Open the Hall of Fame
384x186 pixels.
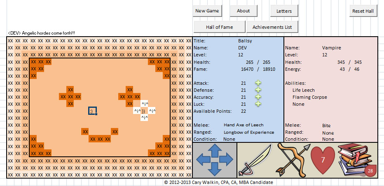coord(219,27)
